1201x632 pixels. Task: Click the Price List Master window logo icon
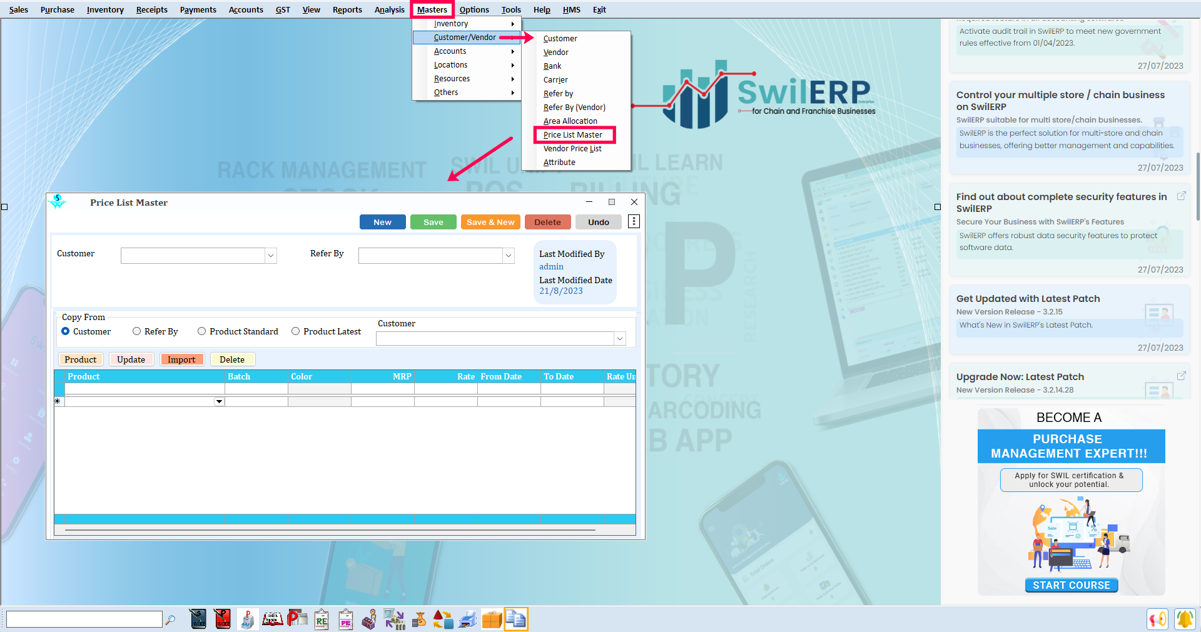pos(58,201)
